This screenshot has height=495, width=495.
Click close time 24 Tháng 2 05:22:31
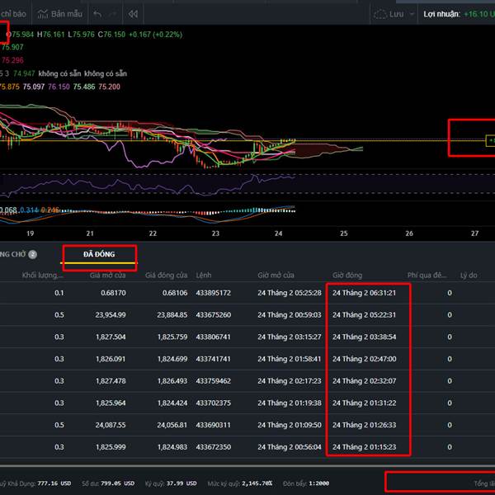tap(364, 315)
